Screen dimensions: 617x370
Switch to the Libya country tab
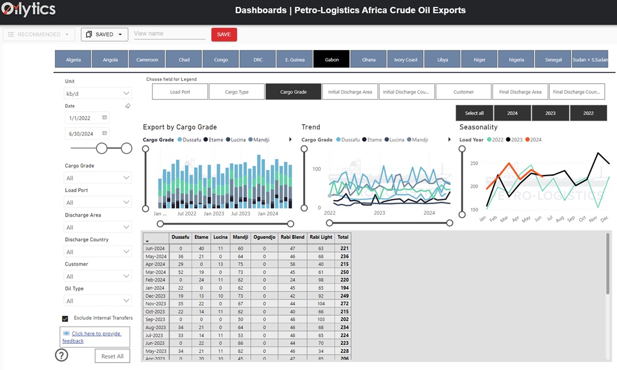click(442, 59)
